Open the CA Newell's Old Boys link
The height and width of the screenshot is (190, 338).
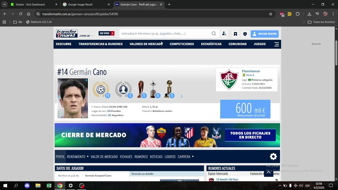tap(227, 179)
